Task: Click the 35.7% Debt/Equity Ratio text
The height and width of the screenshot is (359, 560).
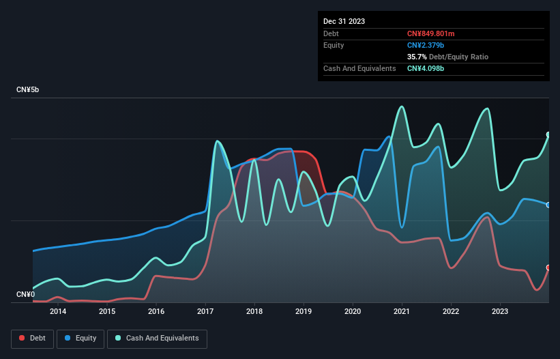Action: (447, 57)
